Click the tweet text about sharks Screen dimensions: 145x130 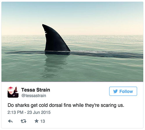coord(66,105)
